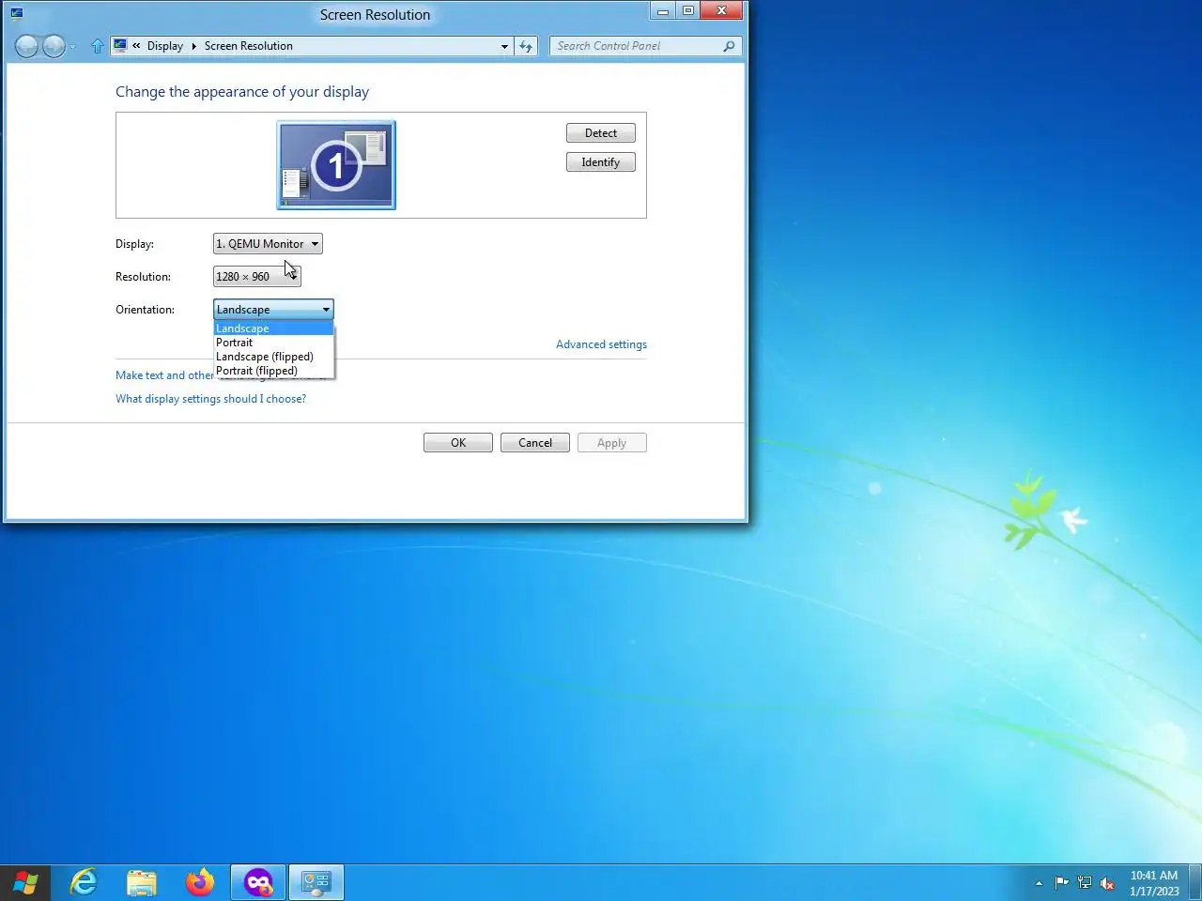Screen dimensions: 1202x901
Task: Launch Internet Explorer from the taskbar
Action: point(85,882)
